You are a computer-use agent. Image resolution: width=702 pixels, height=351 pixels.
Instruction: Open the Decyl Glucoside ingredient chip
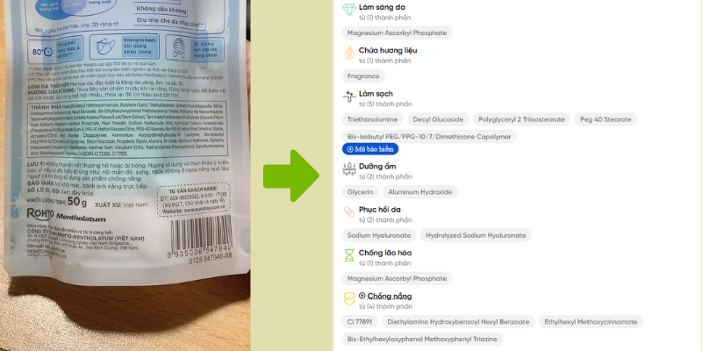pos(438,119)
